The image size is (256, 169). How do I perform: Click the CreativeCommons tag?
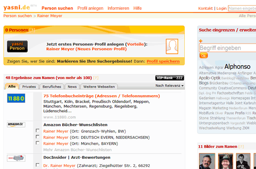233,88
